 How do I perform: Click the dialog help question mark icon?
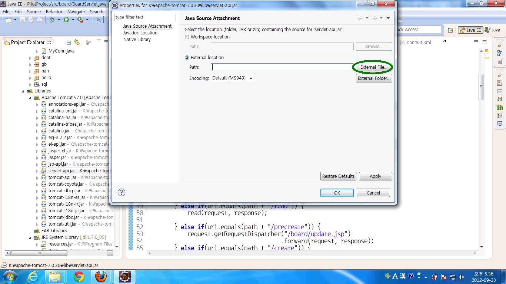[x=121, y=192]
